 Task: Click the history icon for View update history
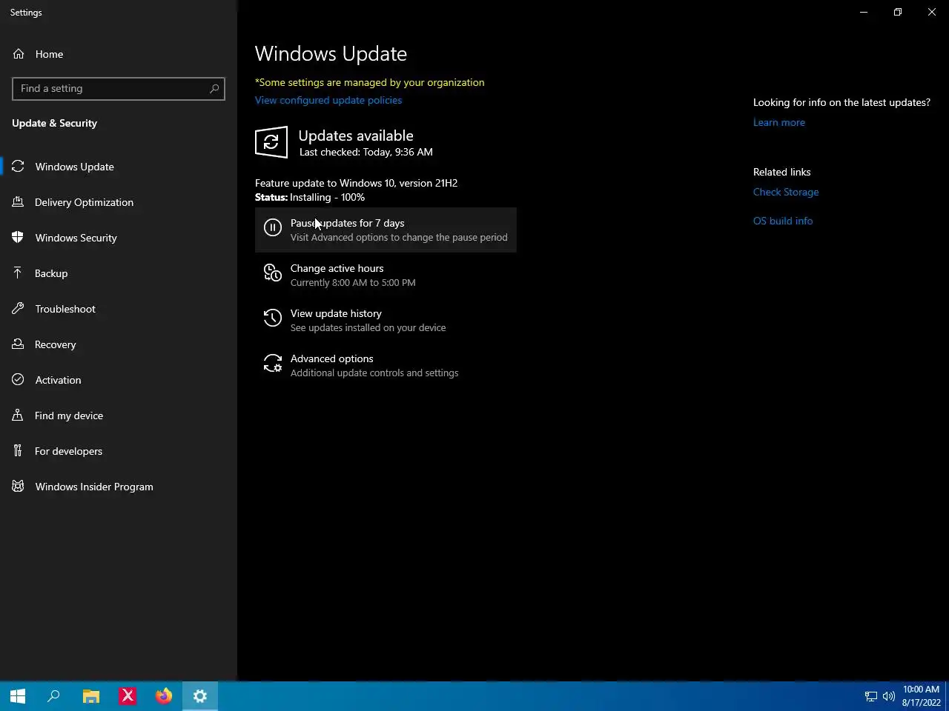pos(273,319)
